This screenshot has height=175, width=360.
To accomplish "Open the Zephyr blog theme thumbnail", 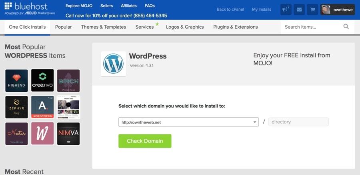I will click(16, 107).
